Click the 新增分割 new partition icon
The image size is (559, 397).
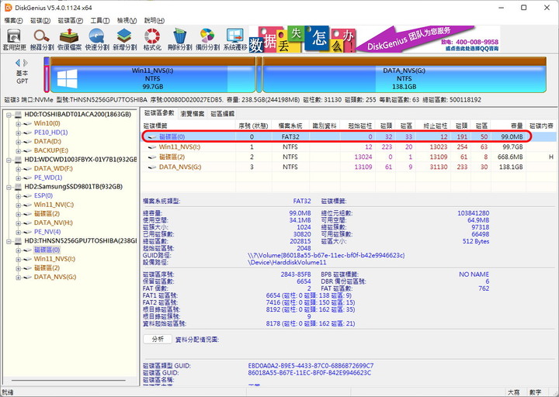[125, 40]
